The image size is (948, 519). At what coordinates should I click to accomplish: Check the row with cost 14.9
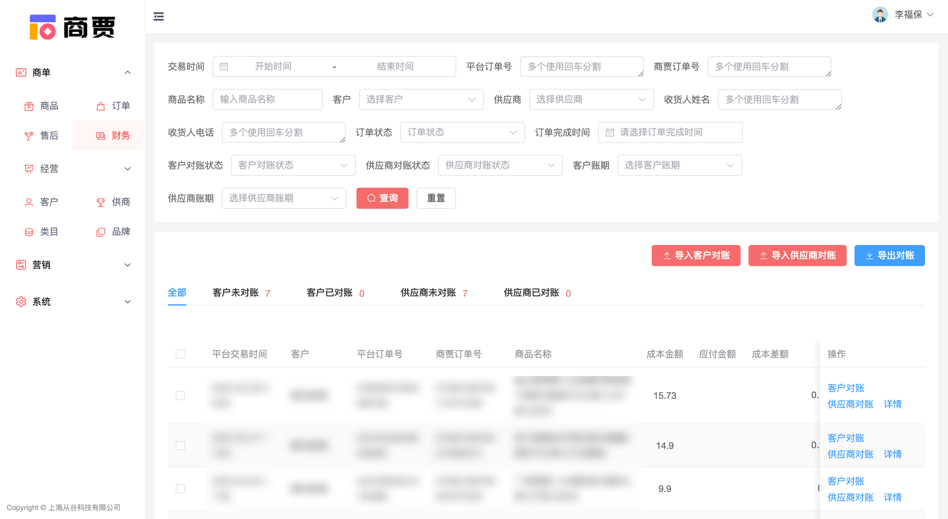pos(180,445)
